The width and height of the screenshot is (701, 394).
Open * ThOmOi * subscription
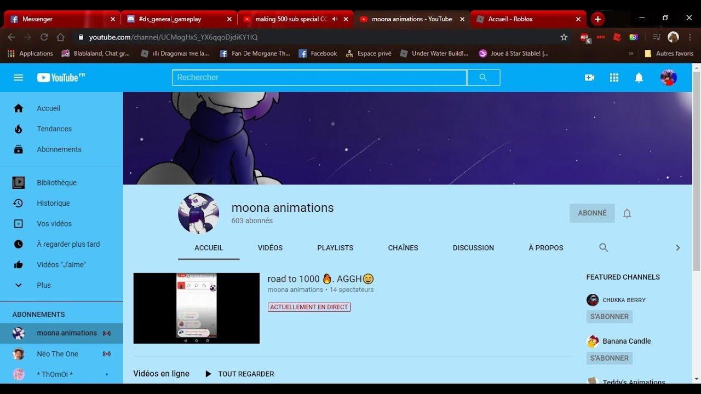pyautogui.click(x=61, y=374)
